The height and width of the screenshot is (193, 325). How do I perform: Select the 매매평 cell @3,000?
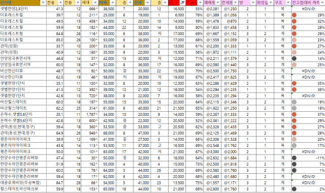[212, 152]
